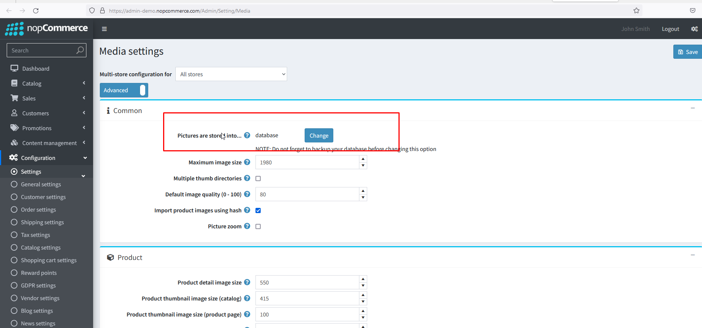Collapse the Settings submenu arrow
702x328 pixels.
point(83,176)
